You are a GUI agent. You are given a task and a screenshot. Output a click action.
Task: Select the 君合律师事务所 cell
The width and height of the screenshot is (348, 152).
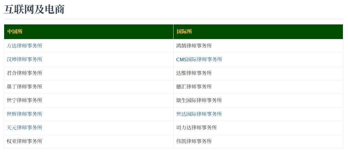[x=89, y=73]
